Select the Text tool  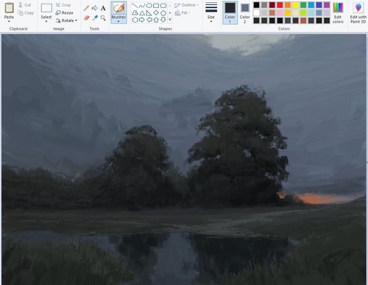(103, 8)
